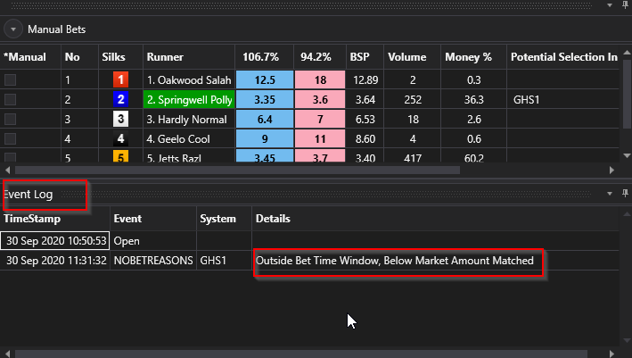Click the runners grid horizontal scrollbar thumb
This screenshot has height=358, width=632.
point(237,170)
